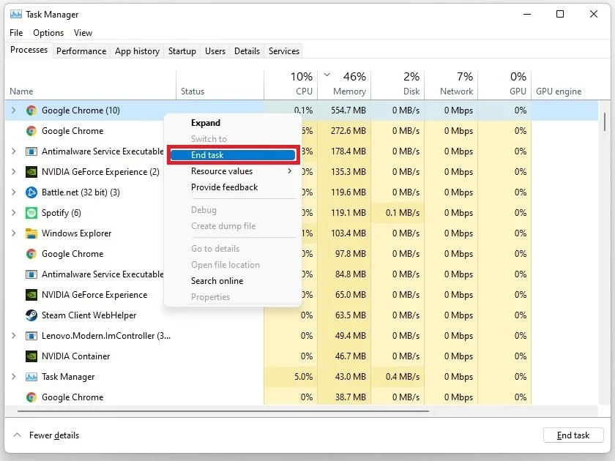Screen dimensions: 615x461
Task: Expand the Spotify (6) process group
Action: (14, 213)
